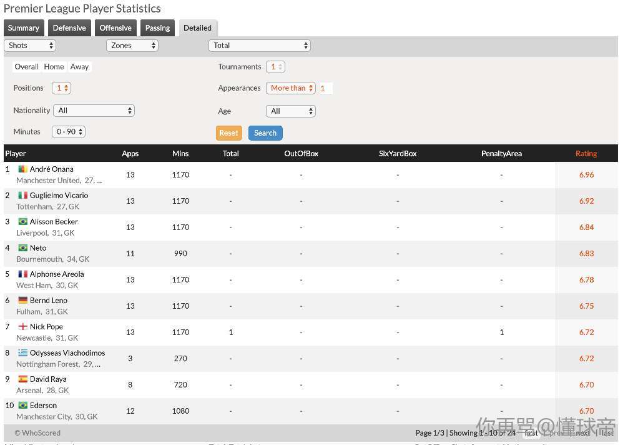Open Manchester City team link
The height and width of the screenshot is (445, 623).
pyautogui.click(x=44, y=417)
